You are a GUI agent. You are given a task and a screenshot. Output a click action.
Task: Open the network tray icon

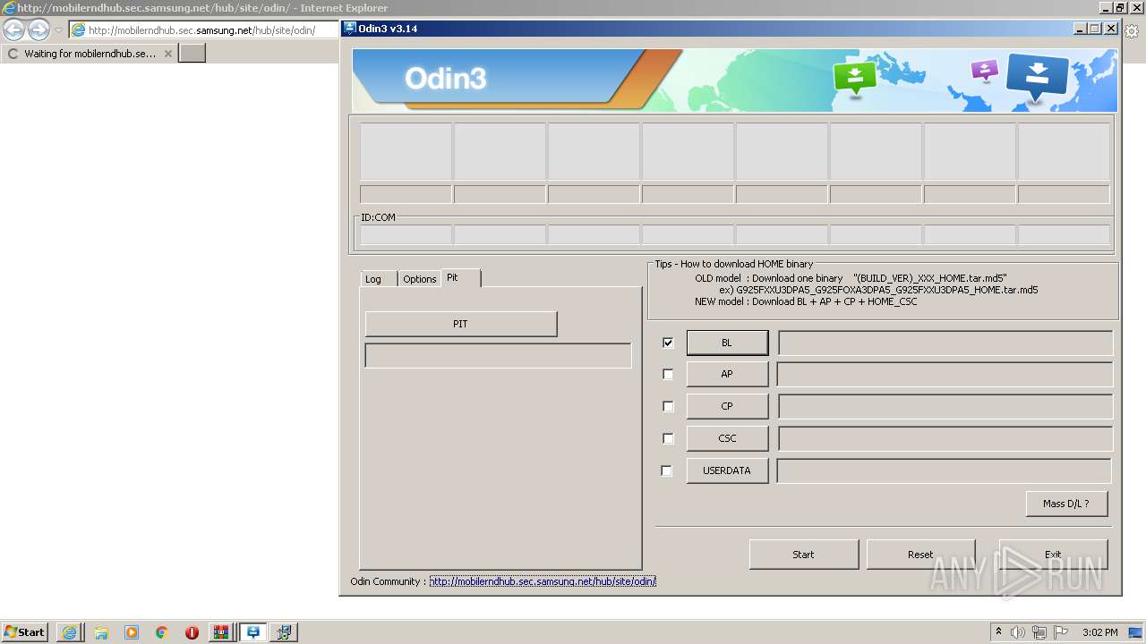point(1039,632)
